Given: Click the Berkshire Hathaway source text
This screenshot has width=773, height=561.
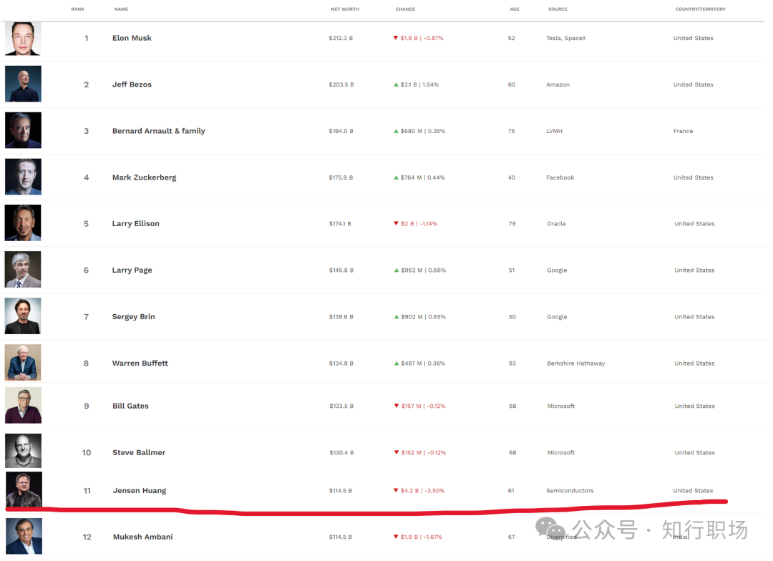Looking at the screenshot, I should pyautogui.click(x=575, y=364).
